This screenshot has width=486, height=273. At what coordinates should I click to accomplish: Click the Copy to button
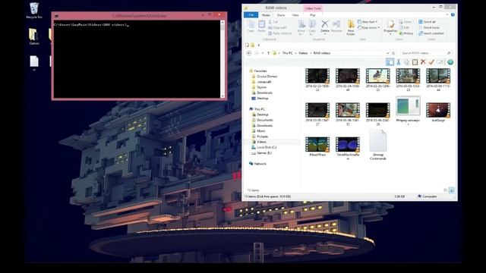[312, 27]
